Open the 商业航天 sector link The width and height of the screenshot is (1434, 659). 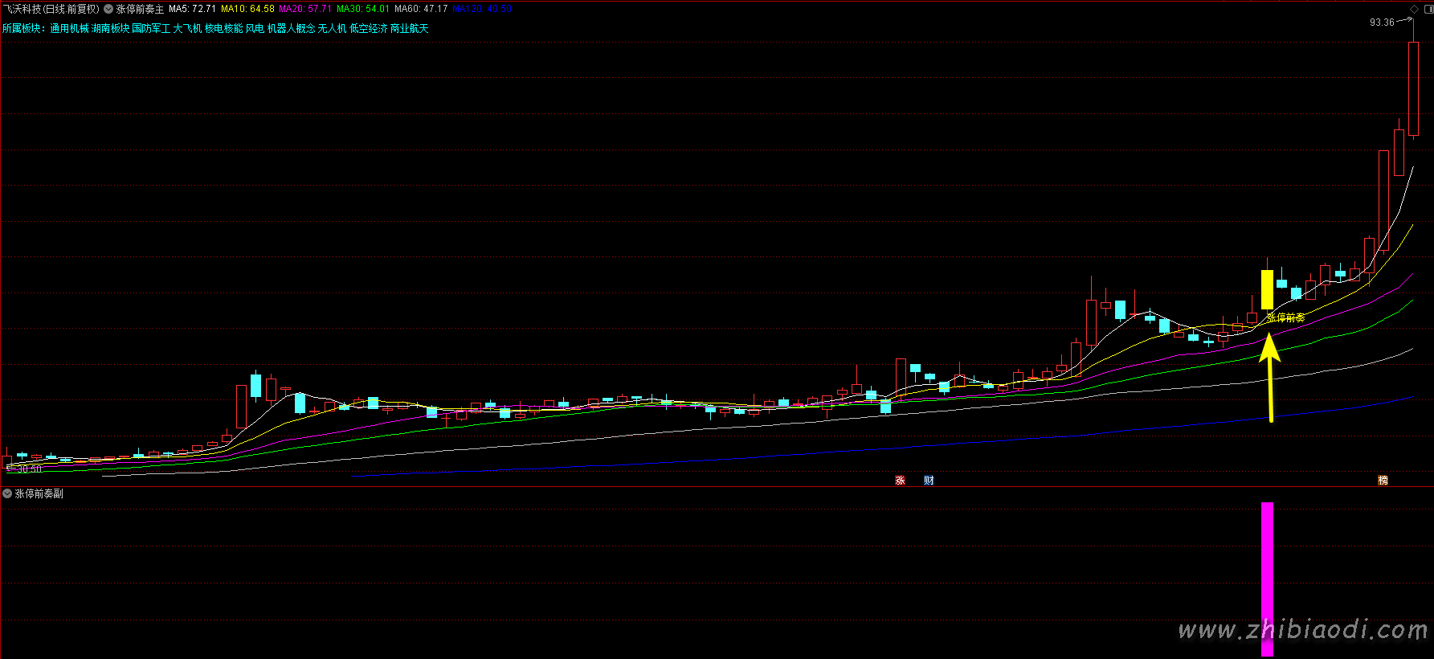point(410,28)
